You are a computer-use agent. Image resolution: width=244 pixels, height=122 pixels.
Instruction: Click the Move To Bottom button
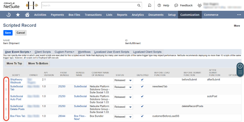pos(38,63)
